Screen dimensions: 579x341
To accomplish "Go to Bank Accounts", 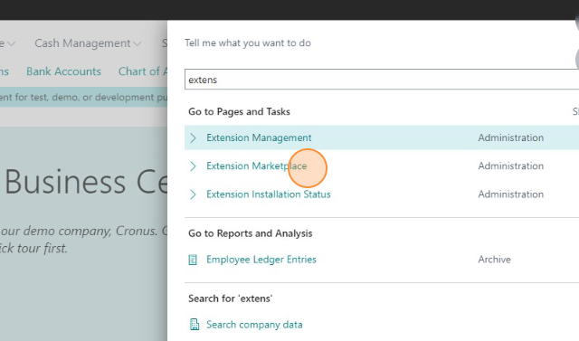I will pos(63,71).
